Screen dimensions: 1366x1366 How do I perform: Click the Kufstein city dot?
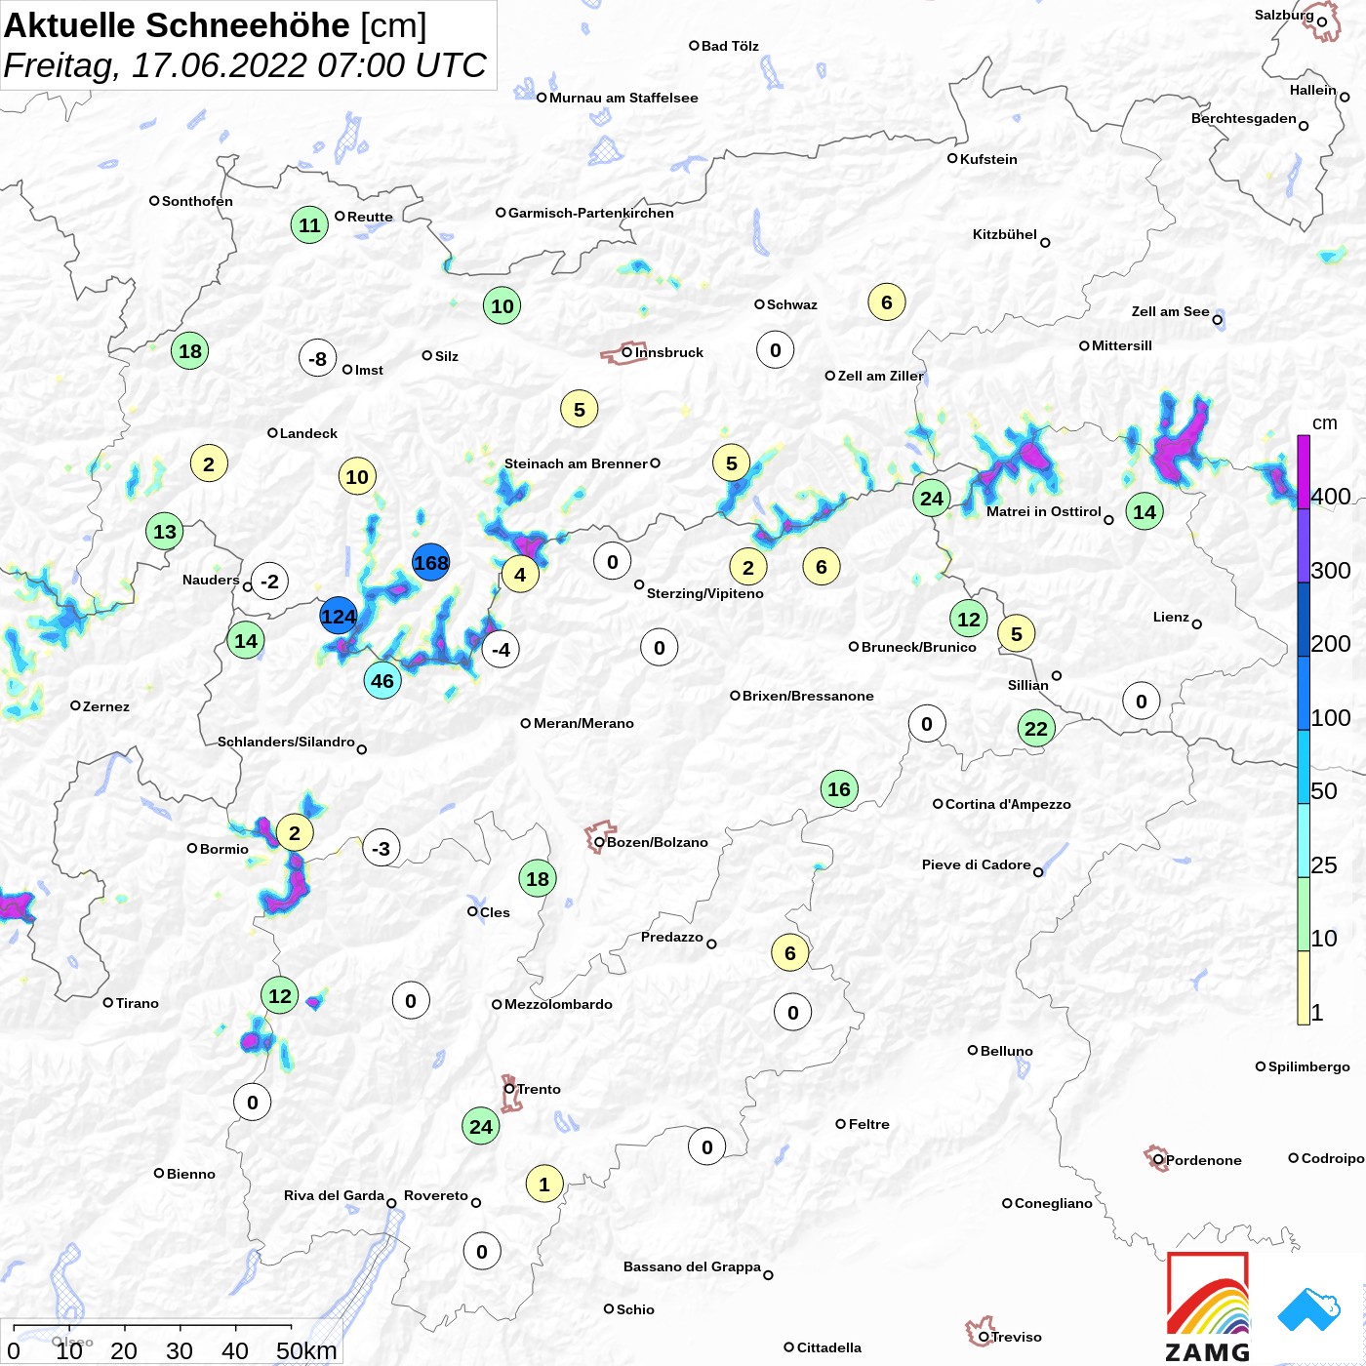click(x=952, y=158)
